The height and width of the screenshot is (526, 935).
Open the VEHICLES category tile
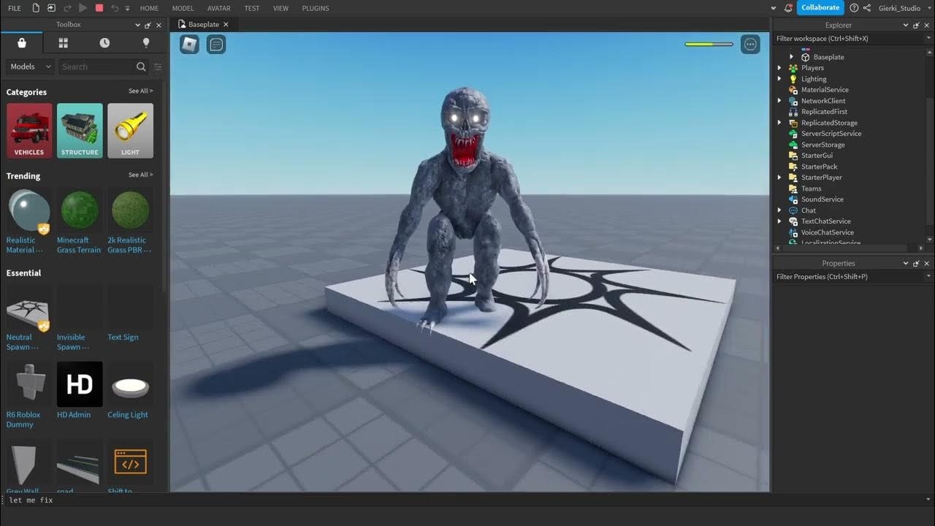29,131
